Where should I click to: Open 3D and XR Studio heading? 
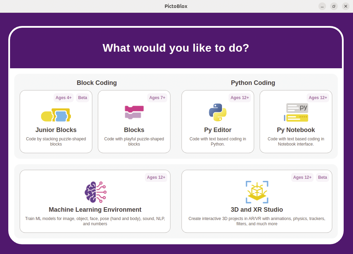tap(257, 210)
